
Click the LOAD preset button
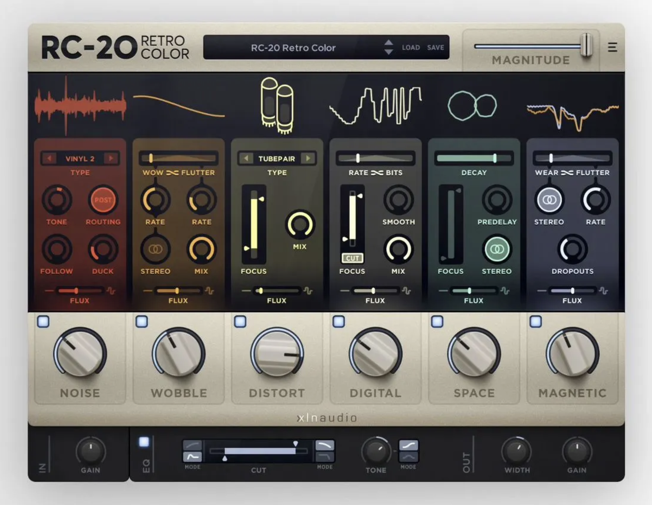point(411,48)
